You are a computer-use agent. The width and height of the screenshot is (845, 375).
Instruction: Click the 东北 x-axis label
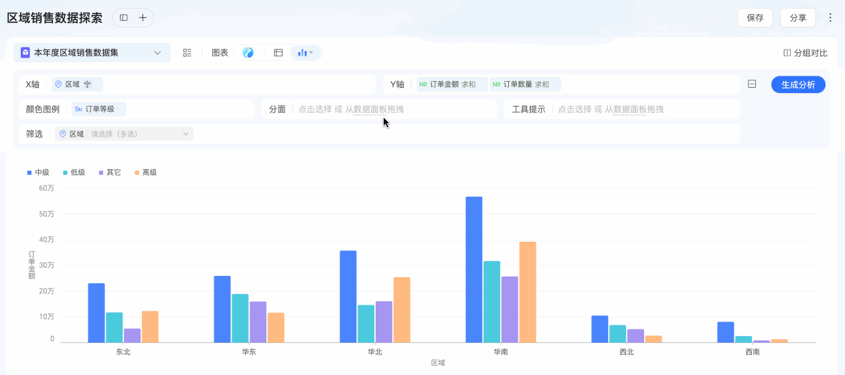[x=123, y=352]
